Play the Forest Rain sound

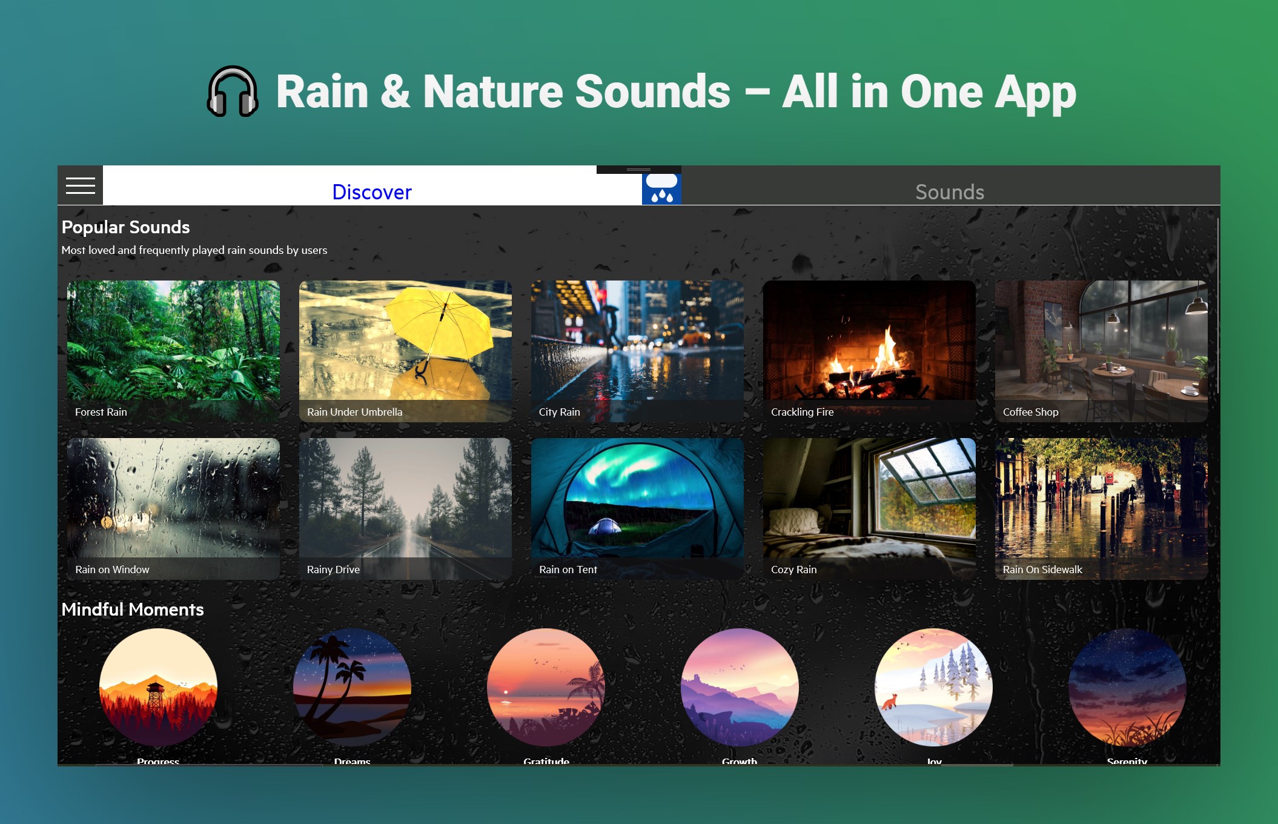pyautogui.click(x=173, y=351)
